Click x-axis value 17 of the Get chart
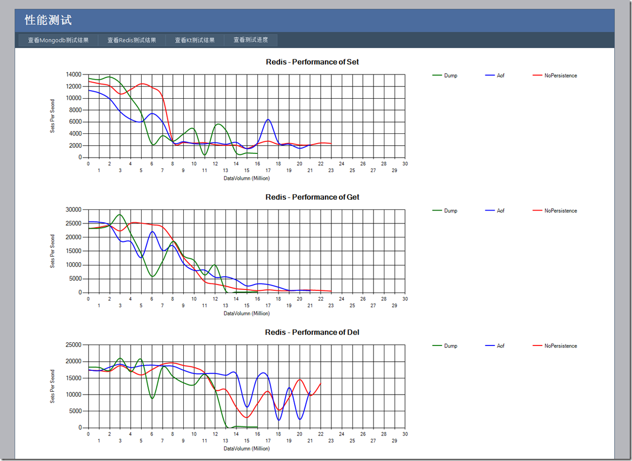Screen dimensions: 632x461 (x=268, y=306)
